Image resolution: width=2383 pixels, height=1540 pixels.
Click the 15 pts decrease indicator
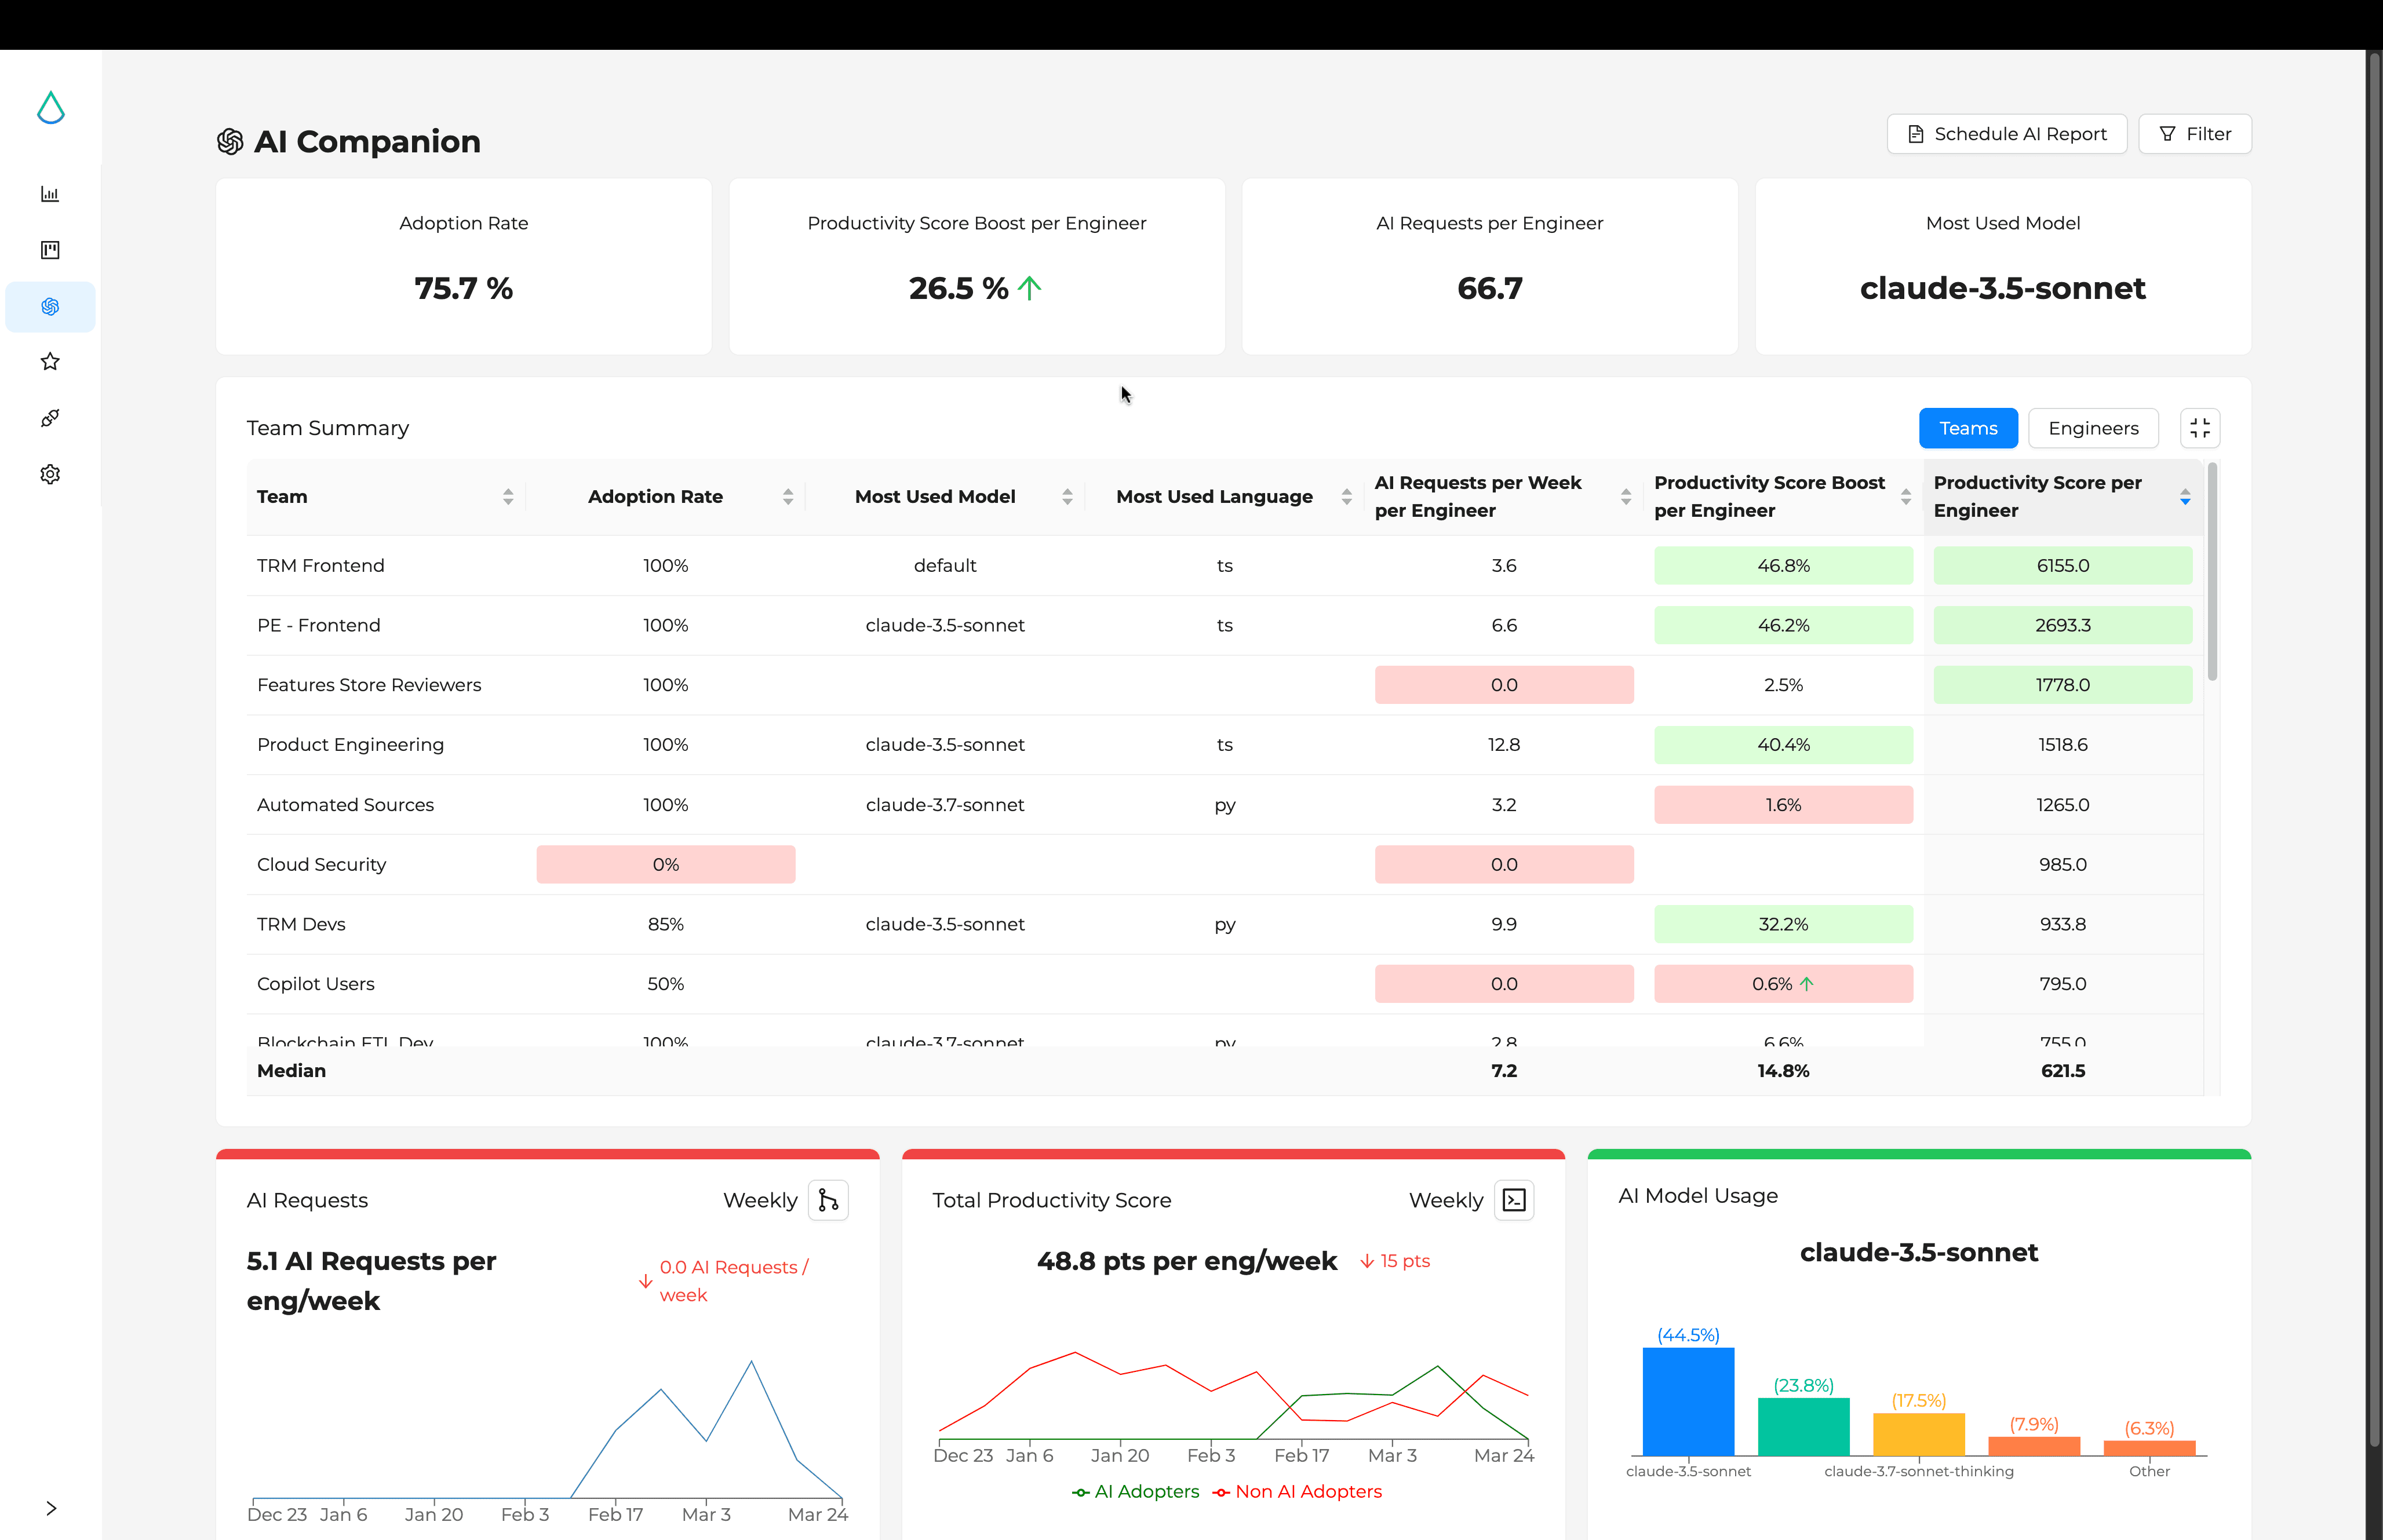[x=1395, y=1261]
